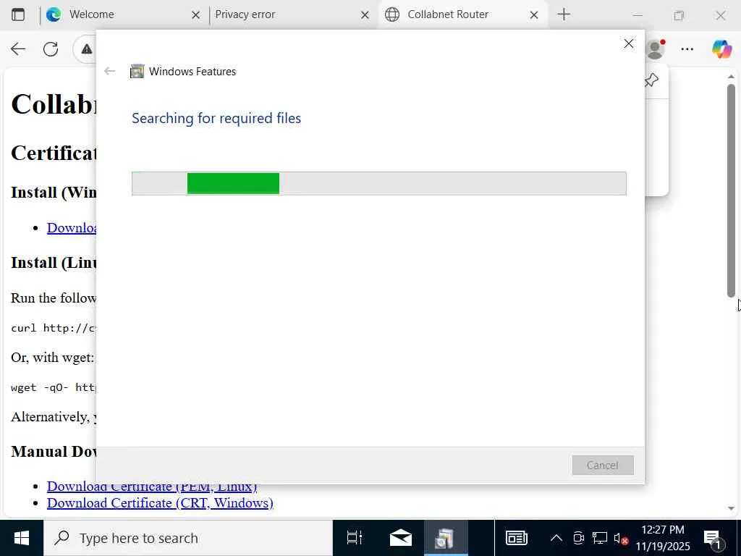Open the Edge tab actions menu icon
741x556 pixels.
[x=18, y=14]
